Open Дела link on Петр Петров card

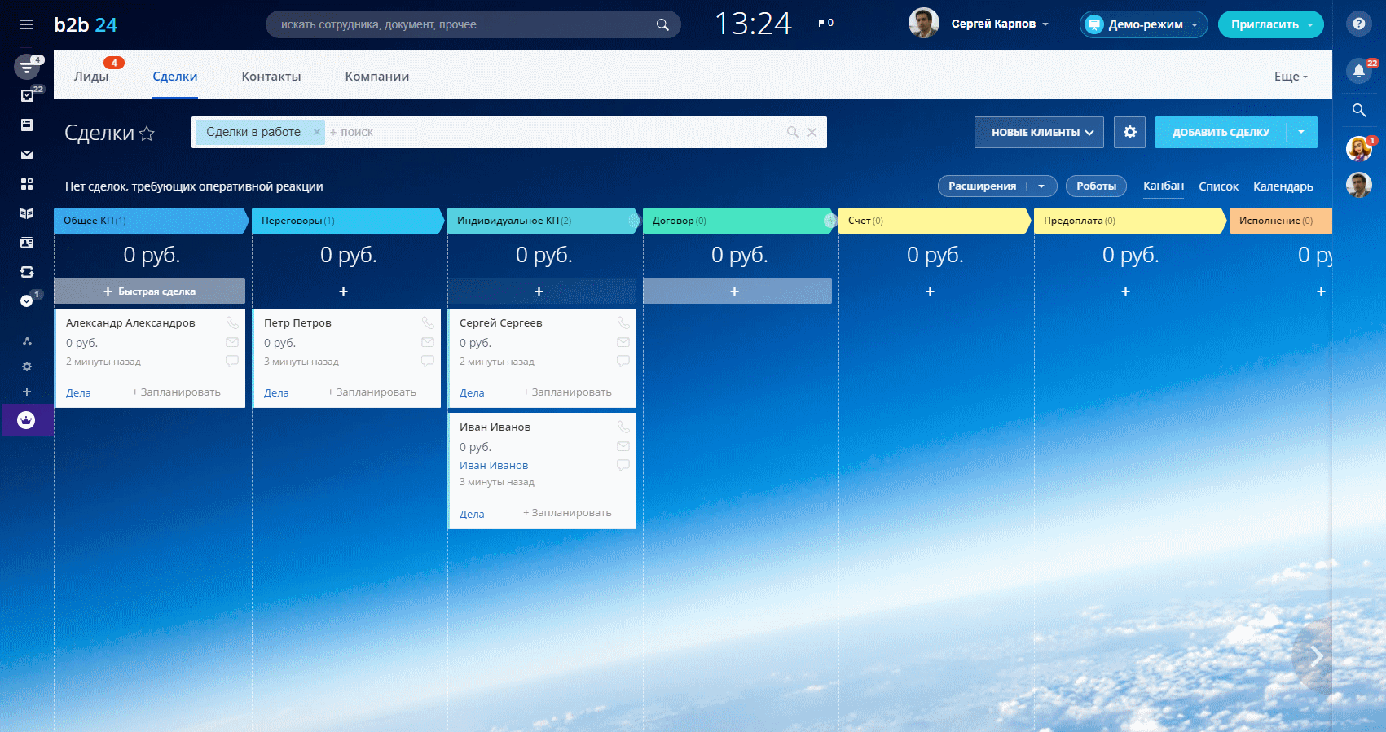click(x=276, y=392)
